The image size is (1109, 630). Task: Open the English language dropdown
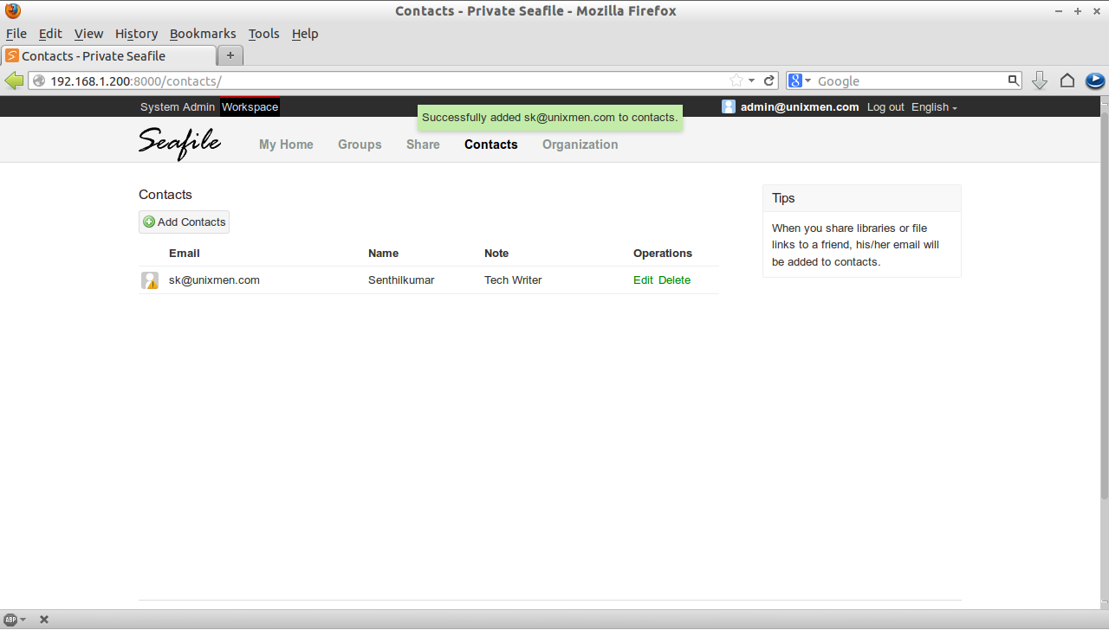(934, 107)
